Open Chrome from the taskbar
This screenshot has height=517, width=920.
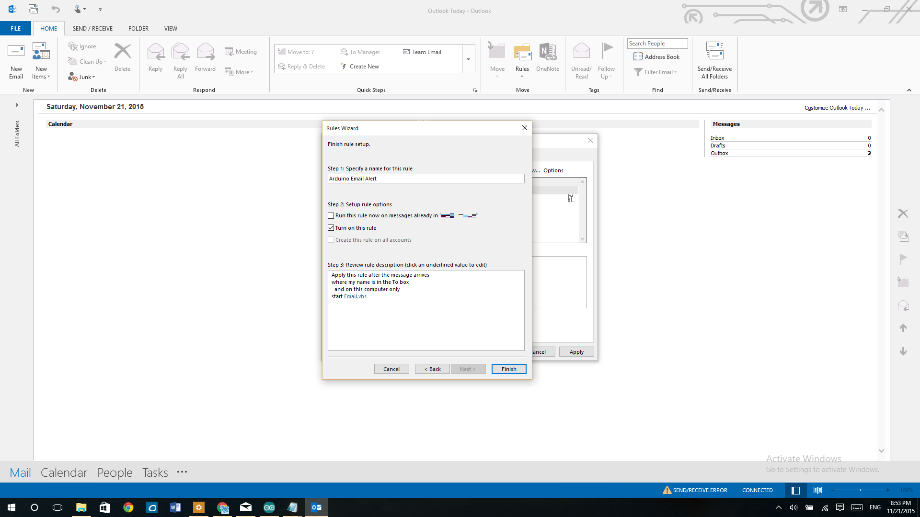[x=128, y=507]
